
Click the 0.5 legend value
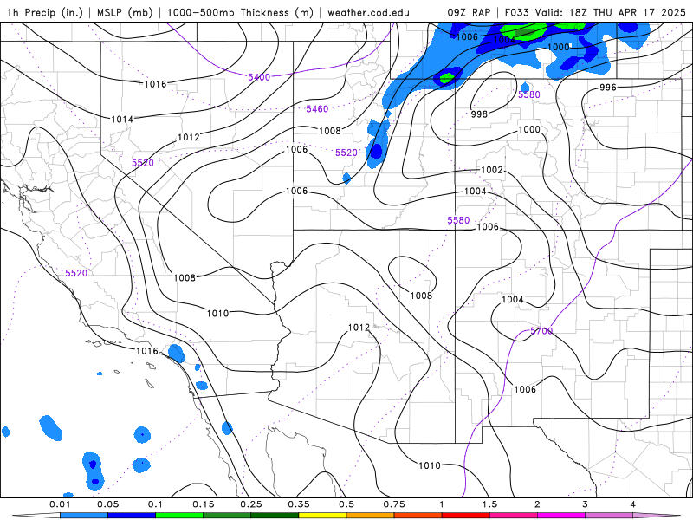[x=346, y=504]
